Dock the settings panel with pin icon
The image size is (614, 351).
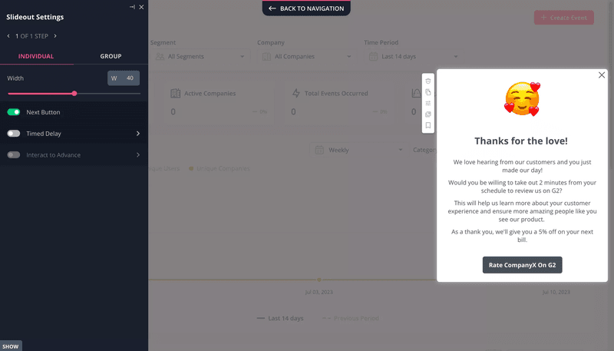pos(132,7)
